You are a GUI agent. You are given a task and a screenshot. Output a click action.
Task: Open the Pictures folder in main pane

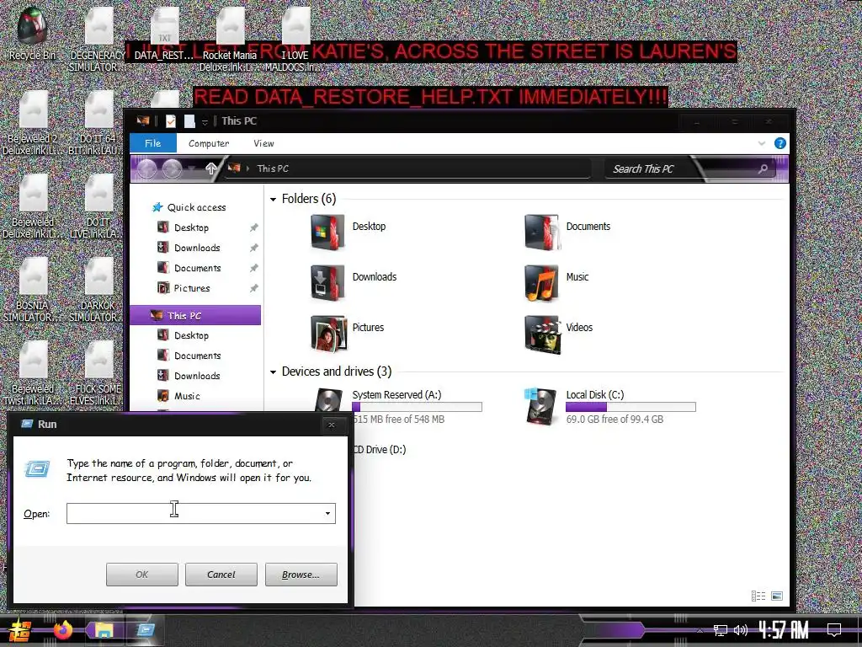click(348, 333)
